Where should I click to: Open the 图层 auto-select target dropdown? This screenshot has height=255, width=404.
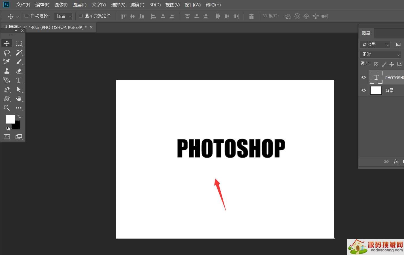coord(63,16)
